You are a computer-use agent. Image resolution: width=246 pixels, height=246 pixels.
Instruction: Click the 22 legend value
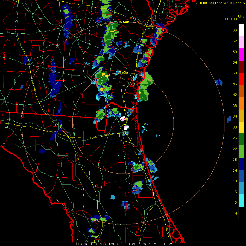point(235,149)
